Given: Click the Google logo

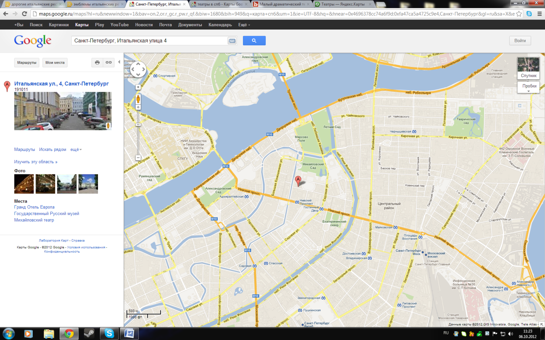Looking at the screenshot, I should [x=33, y=41].
